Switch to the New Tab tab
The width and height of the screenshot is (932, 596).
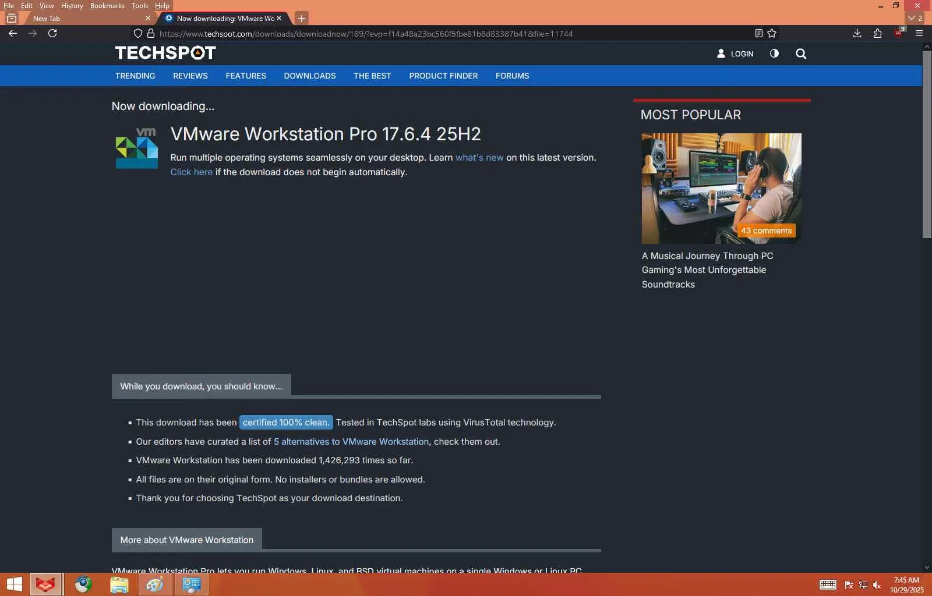point(87,18)
